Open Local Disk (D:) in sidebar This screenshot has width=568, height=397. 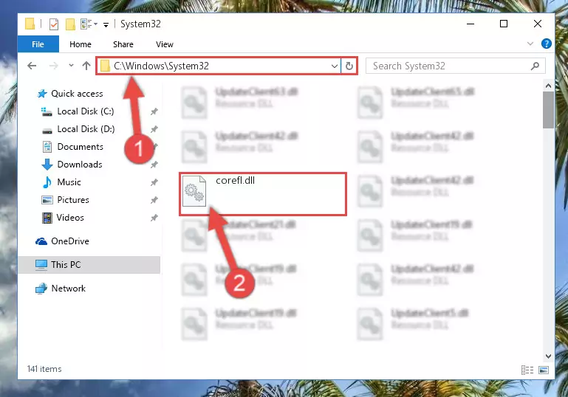click(x=86, y=129)
